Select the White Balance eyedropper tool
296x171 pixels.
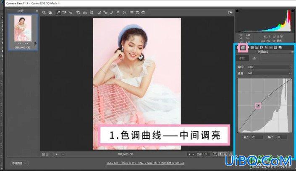58,13
